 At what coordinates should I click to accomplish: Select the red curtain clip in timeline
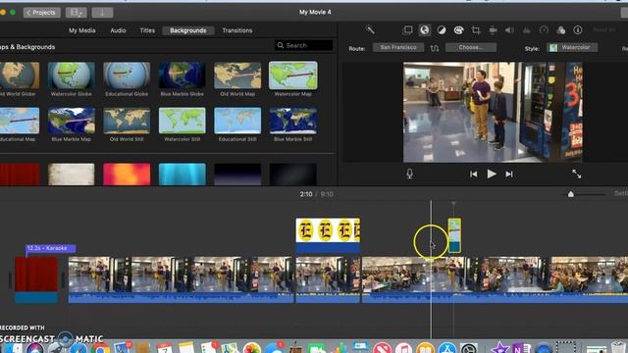36,279
